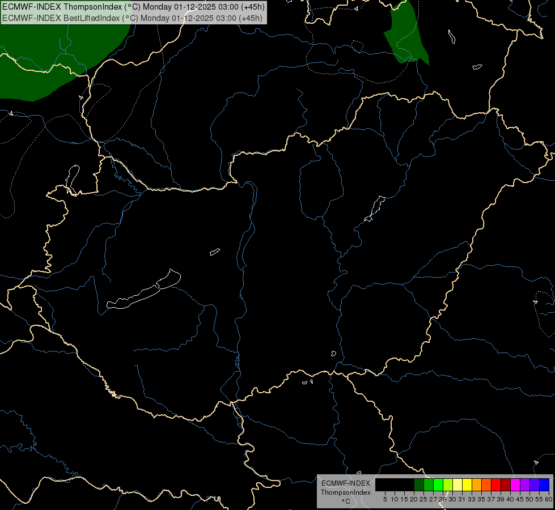Pick the orange 33–35 legend swatch
The width and height of the screenshot is (555, 510).
click(x=477, y=484)
